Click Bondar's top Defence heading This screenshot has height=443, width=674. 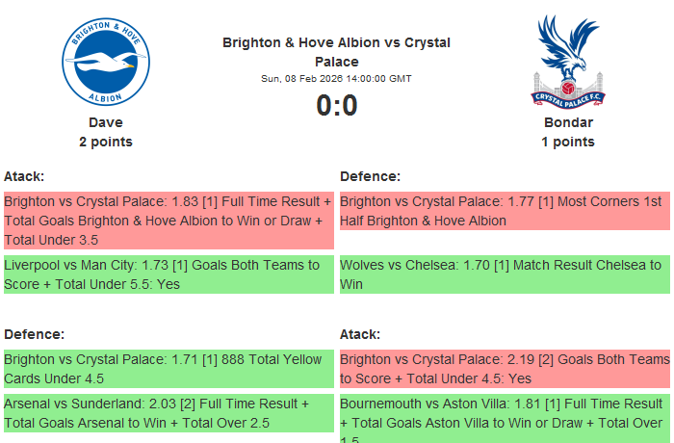pyautogui.click(x=370, y=176)
